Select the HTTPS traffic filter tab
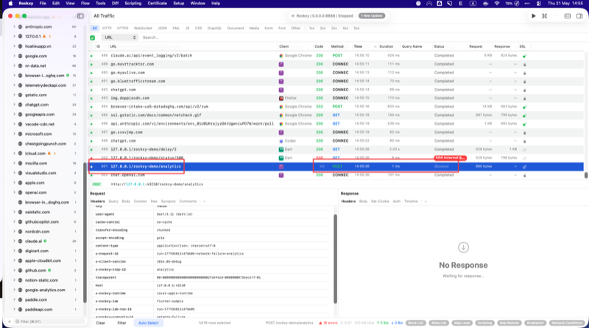 122,28
